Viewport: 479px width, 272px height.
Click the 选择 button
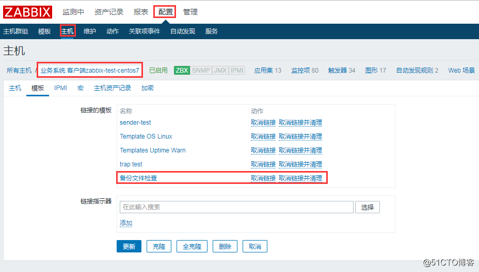367,207
